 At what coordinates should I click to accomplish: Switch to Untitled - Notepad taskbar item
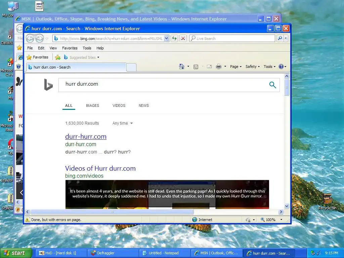point(165,253)
